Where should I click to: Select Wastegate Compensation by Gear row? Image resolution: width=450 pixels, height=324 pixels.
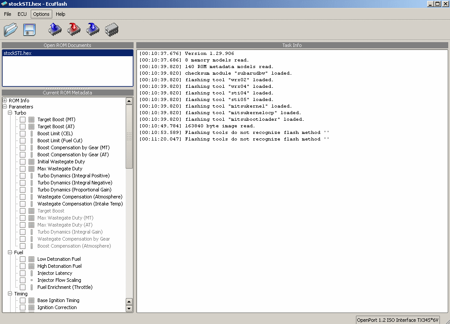[x=73, y=239]
